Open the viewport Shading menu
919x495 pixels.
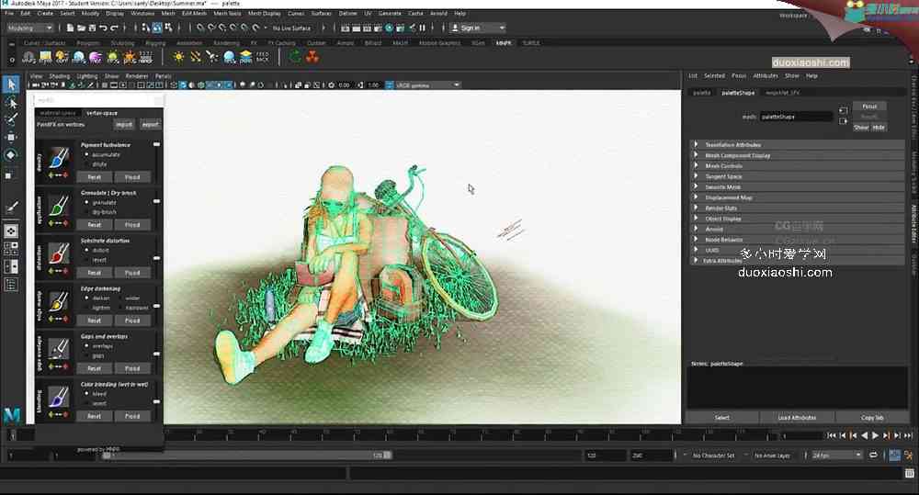59,76
